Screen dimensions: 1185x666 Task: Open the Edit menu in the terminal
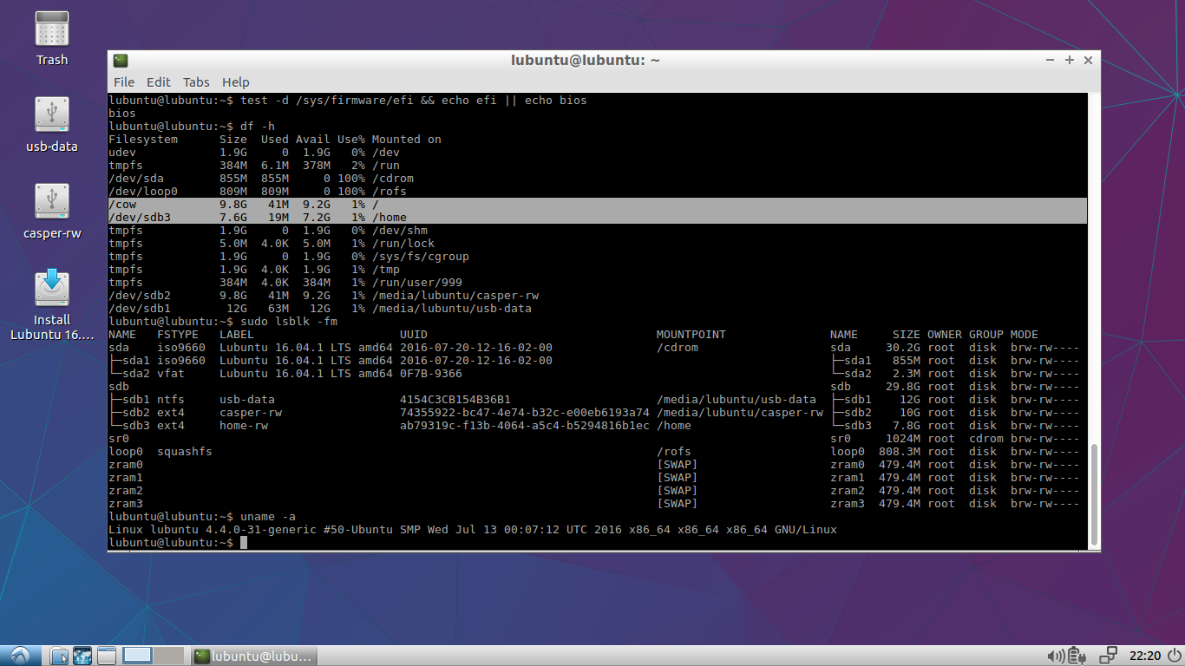(x=158, y=82)
